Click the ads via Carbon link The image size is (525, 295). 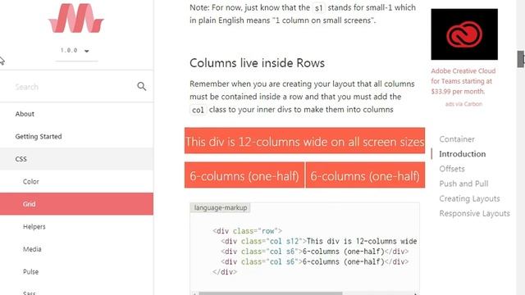point(463,104)
